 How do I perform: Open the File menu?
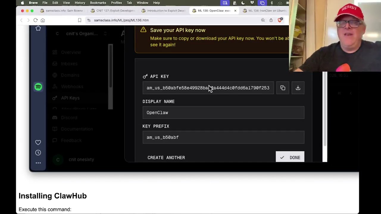pos(45,3)
